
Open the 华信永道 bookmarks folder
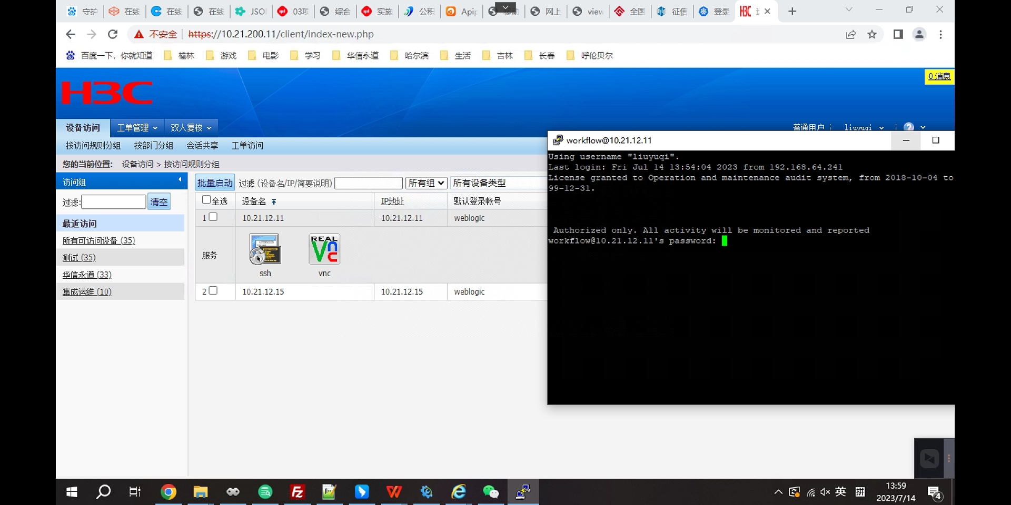click(x=356, y=56)
